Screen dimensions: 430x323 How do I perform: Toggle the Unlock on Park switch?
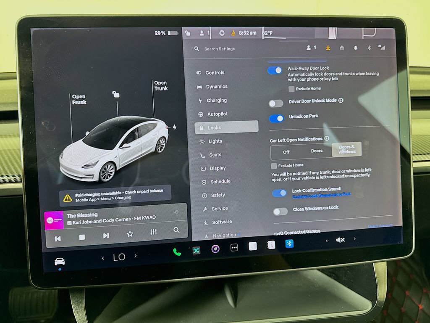[x=276, y=119]
